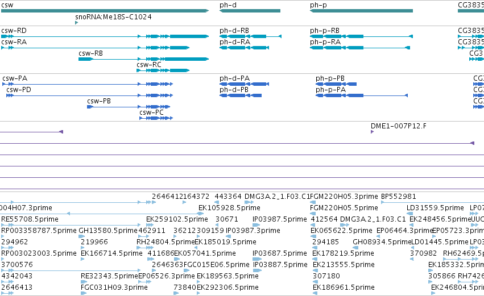Select EST 3700576
Screen dimensions: 484x296
point(17,265)
